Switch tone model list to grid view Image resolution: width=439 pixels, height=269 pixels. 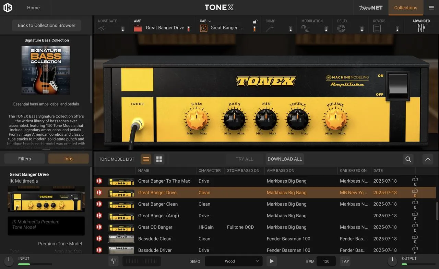click(x=159, y=159)
